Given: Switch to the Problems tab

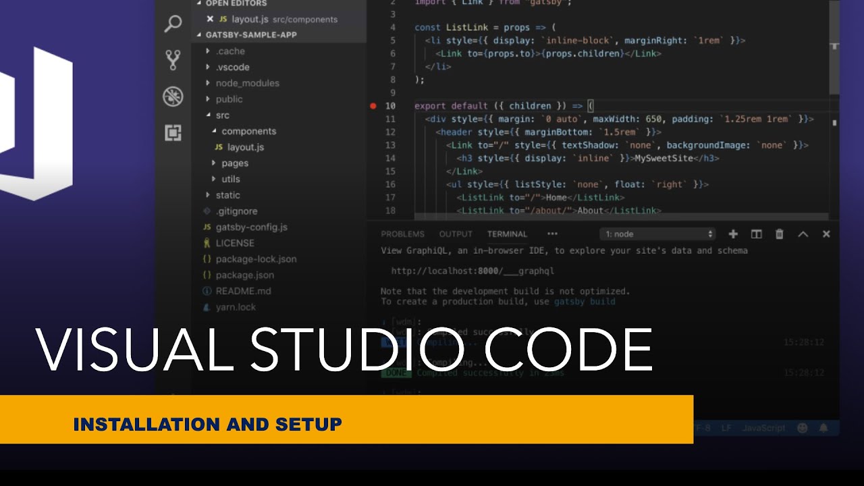Looking at the screenshot, I should [402, 234].
